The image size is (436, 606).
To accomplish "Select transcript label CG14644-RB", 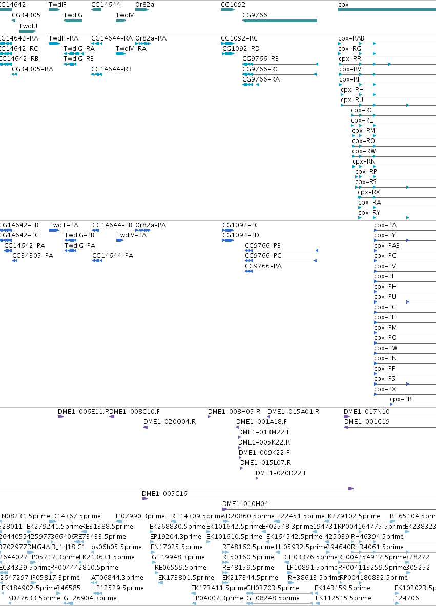I will pos(111,69).
